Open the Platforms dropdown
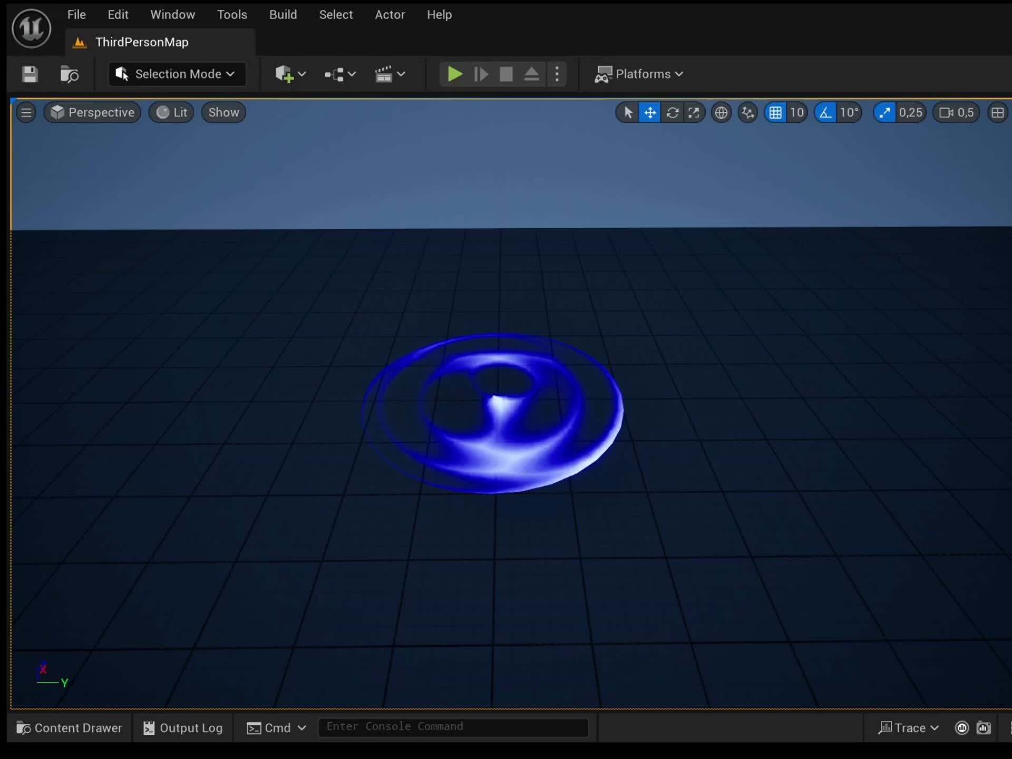1012x759 pixels. click(x=639, y=74)
